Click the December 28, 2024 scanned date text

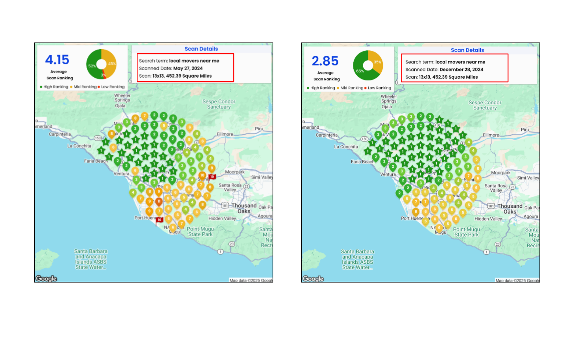click(x=461, y=70)
